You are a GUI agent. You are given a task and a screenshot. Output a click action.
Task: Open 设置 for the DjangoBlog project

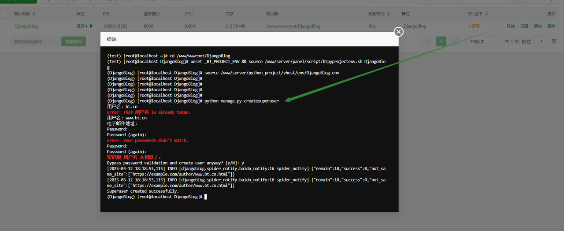click(524, 26)
